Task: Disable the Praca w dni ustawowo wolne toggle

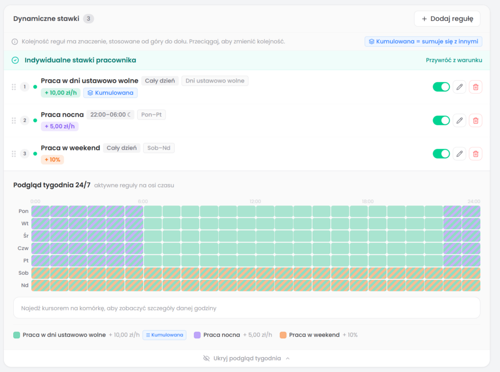Action: [x=441, y=87]
